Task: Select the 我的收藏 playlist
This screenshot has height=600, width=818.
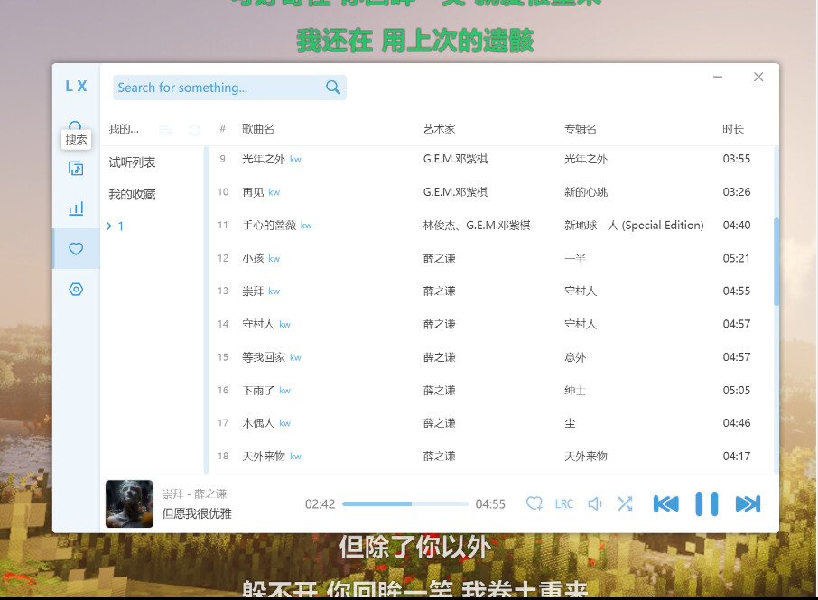Action: pyautogui.click(x=133, y=195)
